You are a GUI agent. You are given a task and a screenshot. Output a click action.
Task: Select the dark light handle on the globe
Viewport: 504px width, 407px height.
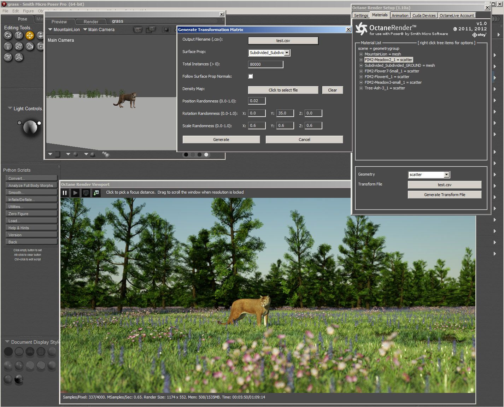coord(19,123)
